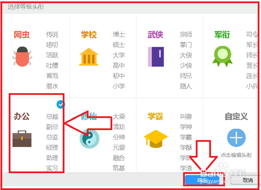Click the 少侠 title text
The width and height of the screenshot is (261, 190).
pos(186,66)
